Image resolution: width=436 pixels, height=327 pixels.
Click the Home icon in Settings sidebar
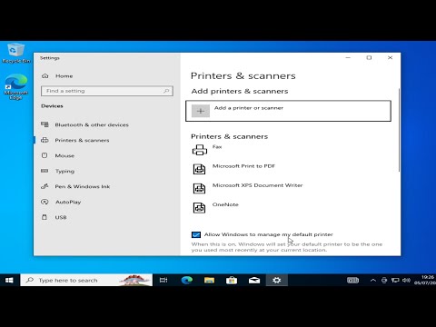(45, 76)
